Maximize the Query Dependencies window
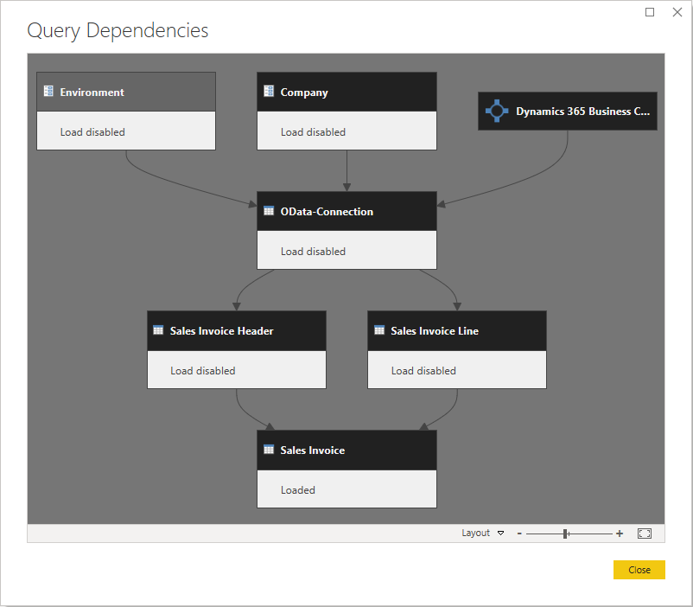Viewport: 693px width, 607px height. point(650,11)
